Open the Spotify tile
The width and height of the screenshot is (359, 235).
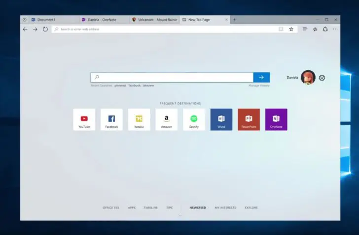click(x=194, y=119)
